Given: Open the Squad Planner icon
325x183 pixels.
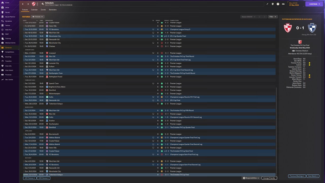Looking at the screenshot, I should (x=3, y=17).
